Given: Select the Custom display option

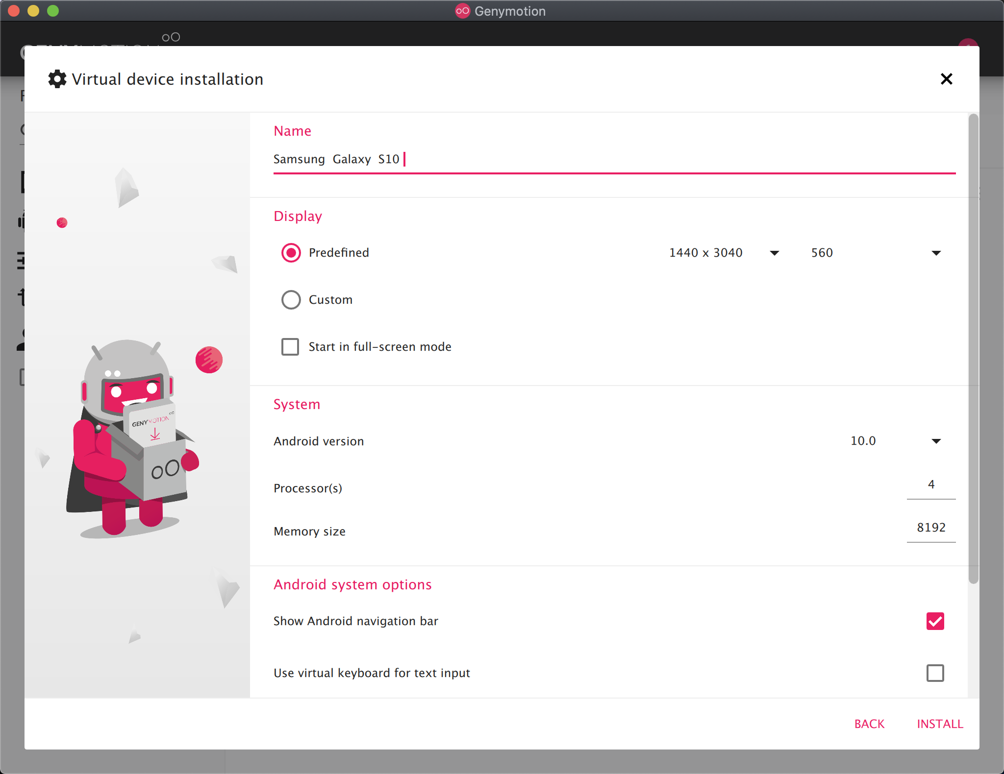Looking at the screenshot, I should pyautogui.click(x=291, y=300).
